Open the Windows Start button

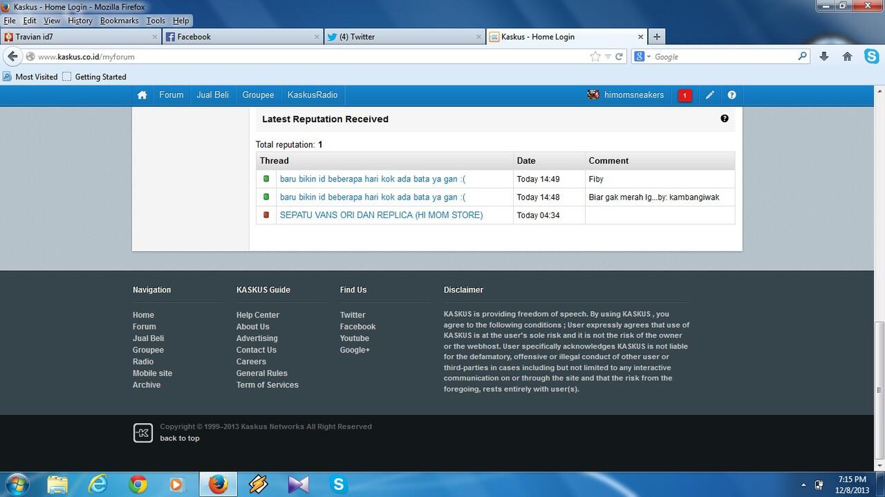[17, 485]
